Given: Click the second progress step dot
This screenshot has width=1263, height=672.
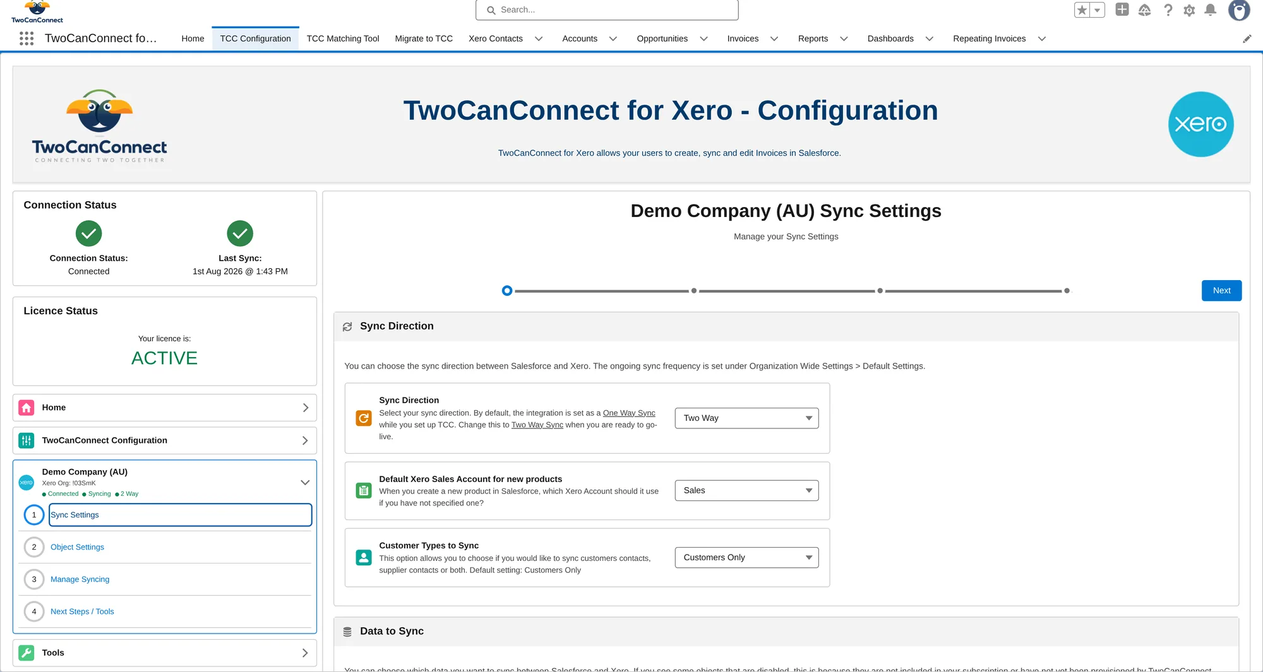Looking at the screenshot, I should click(694, 291).
